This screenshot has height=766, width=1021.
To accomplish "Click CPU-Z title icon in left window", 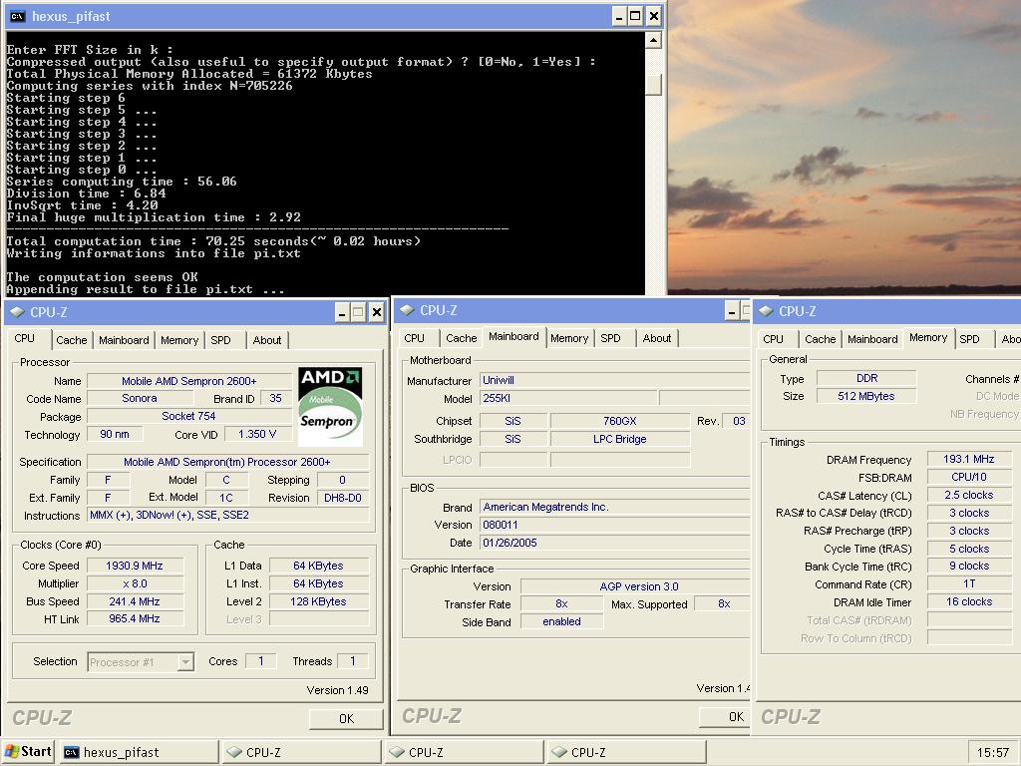I will pos(18,312).
